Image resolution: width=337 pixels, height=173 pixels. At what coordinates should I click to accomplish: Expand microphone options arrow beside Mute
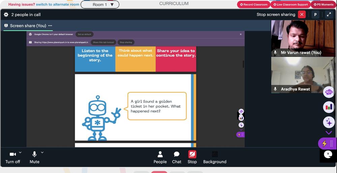pos(42,153)
